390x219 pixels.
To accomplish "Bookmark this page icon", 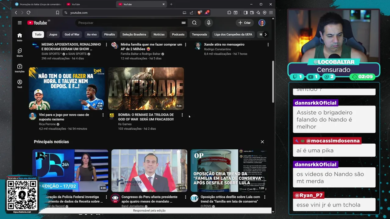I will [x=58, y=12].
